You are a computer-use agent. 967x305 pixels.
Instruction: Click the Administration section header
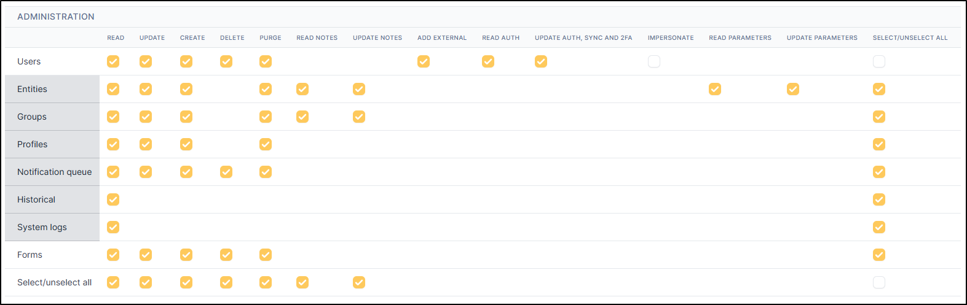[x=56, y=17]
